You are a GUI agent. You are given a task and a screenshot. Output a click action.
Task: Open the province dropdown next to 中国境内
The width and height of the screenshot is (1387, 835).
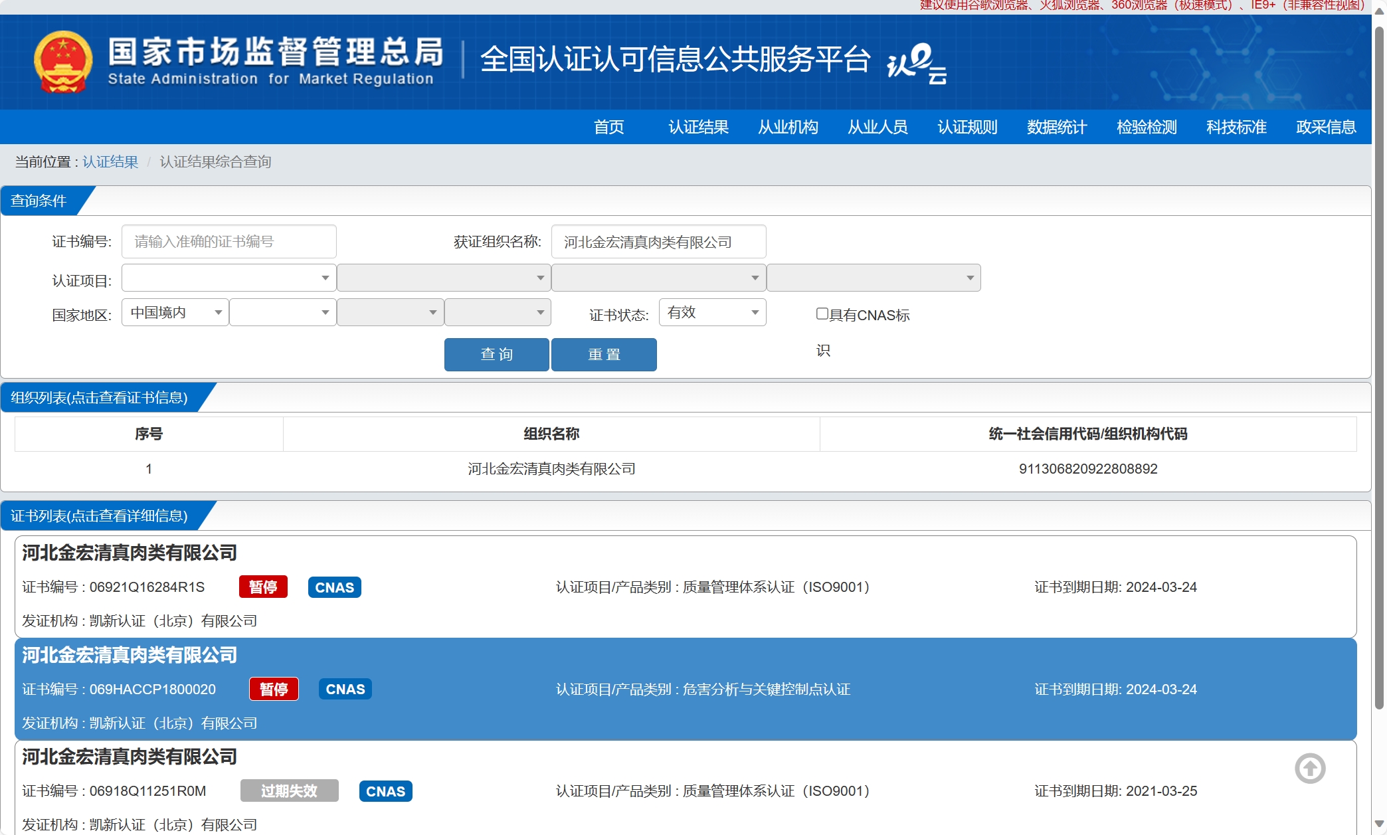(x=282, y=312)
